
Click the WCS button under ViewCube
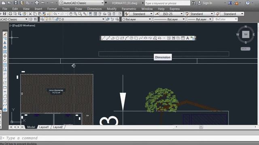[246, 49]
